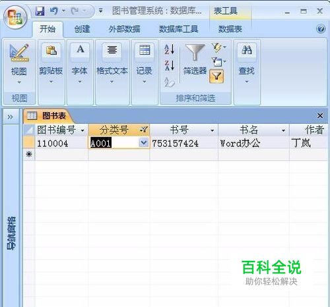Click the 查找 binoculars icon
This screenshot has height=307, width=330.
(247, 51)
